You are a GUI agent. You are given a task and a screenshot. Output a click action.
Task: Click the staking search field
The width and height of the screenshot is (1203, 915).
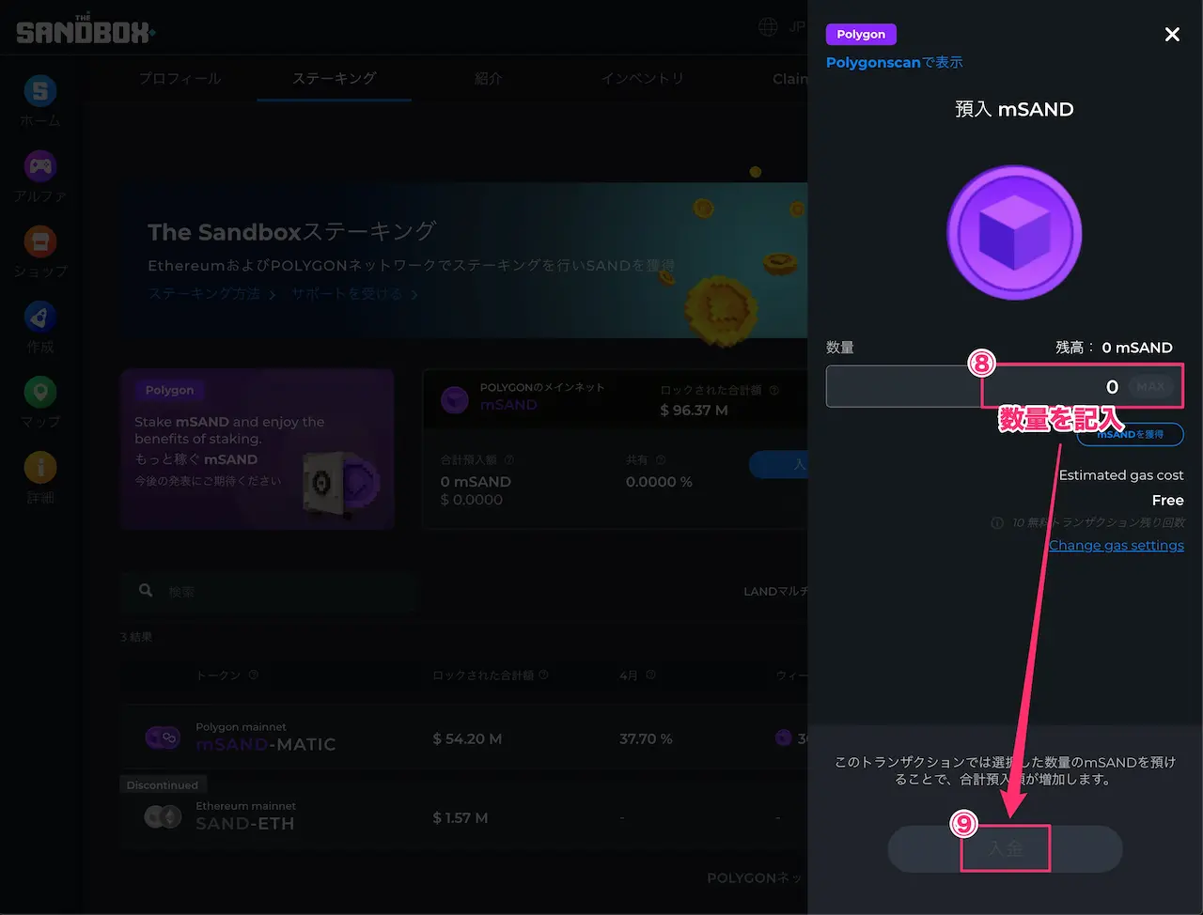(x=268, y=591)
